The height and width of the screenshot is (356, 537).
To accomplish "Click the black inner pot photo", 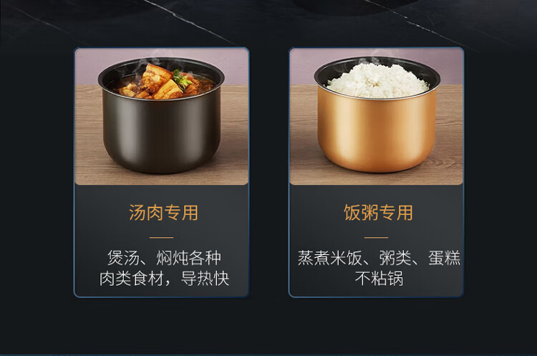I will click(161, 117).
